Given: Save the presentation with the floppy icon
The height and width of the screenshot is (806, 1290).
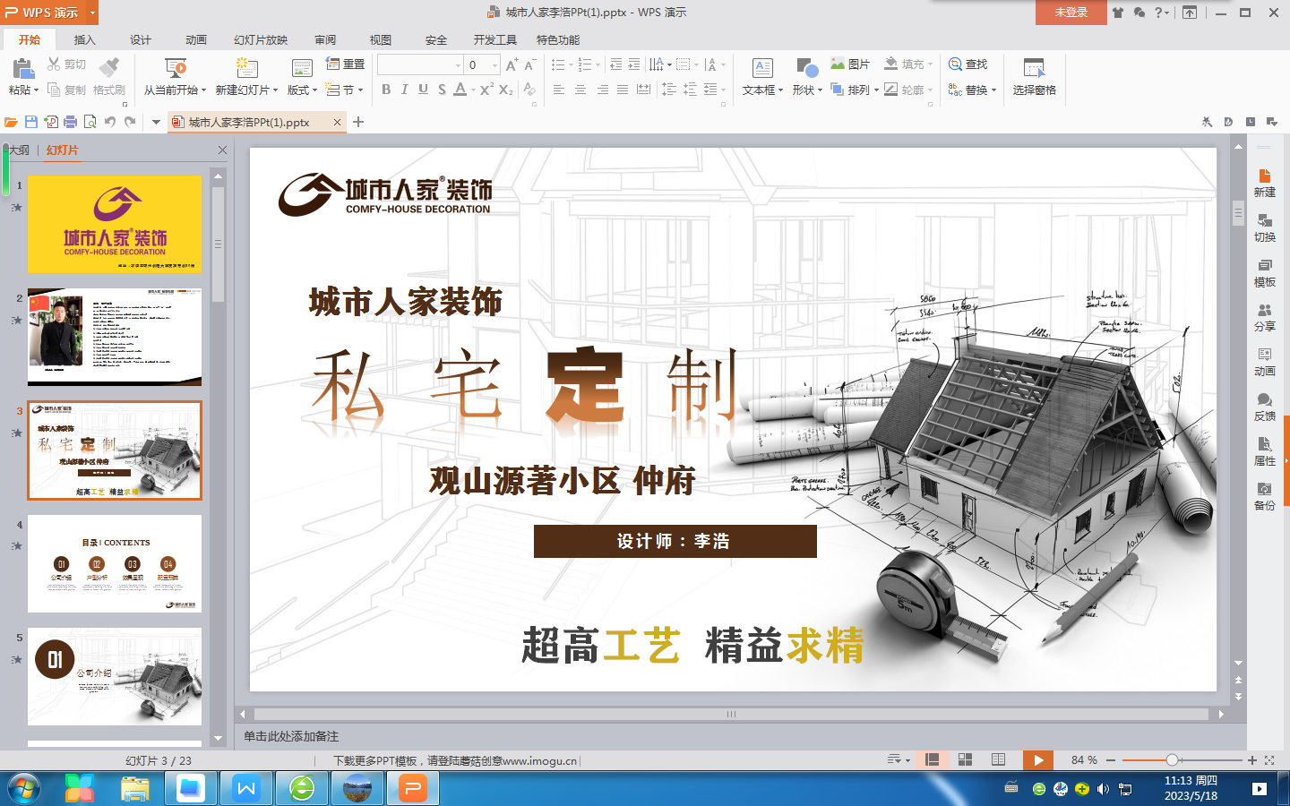Looking at the screenshot, I should (x=30, y=122).
